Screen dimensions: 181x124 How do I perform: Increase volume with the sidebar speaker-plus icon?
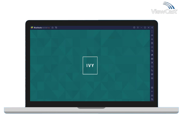152,35
